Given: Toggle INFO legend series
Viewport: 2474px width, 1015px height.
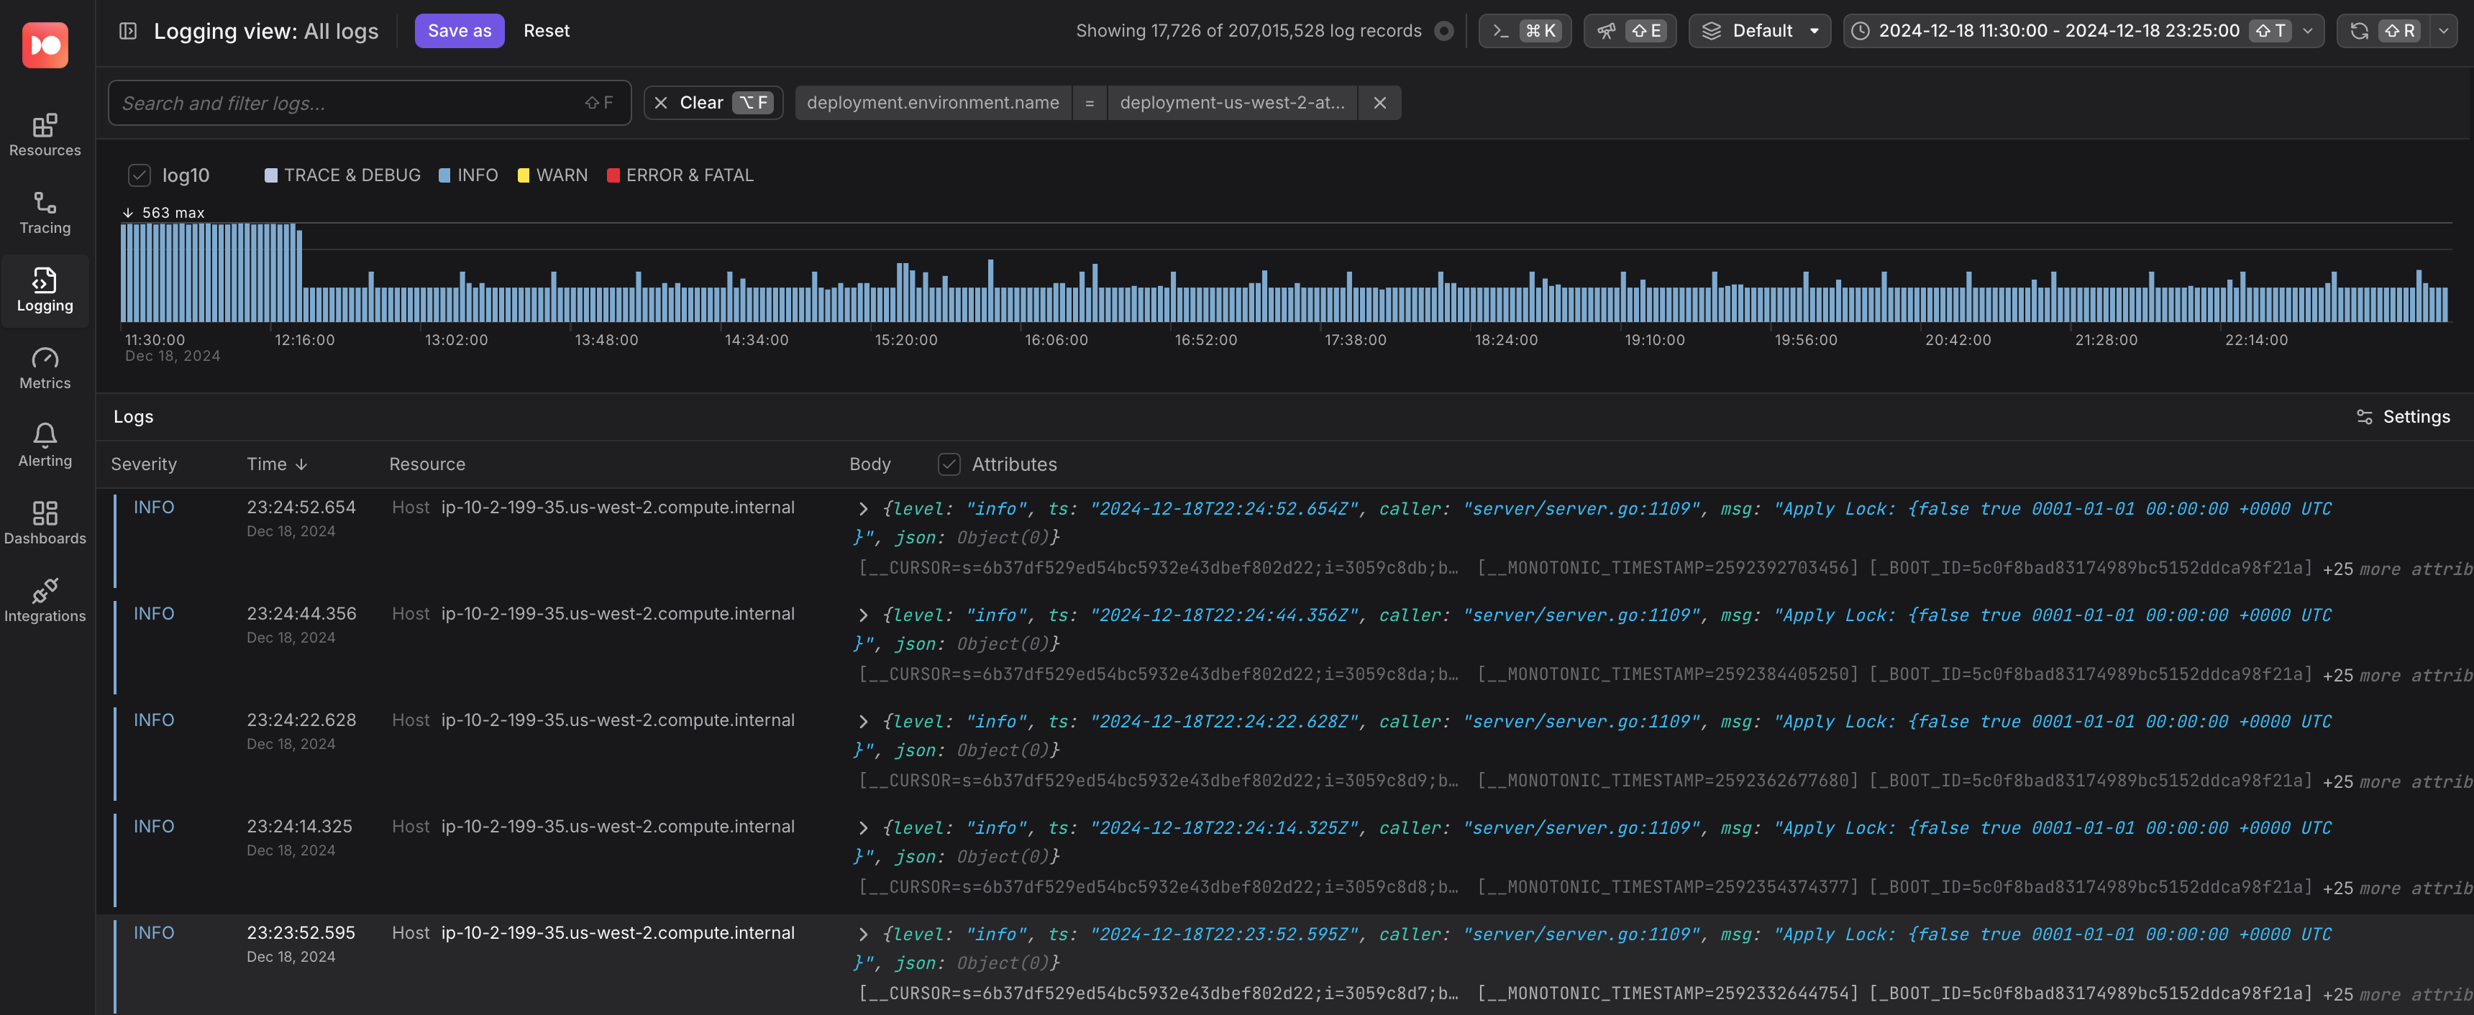Looking at the screenshot, I should pos(467,175).
